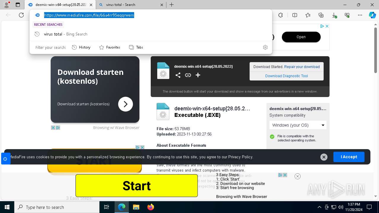Open the tab actions menu icon
Screen dimensions: 379x213
(18, 5)
